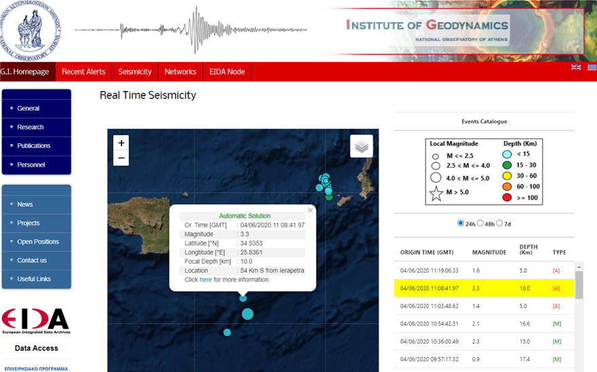Click the Open Positions sidebar button
Viewport: 597px width, 372px height.
click(37, 242)
